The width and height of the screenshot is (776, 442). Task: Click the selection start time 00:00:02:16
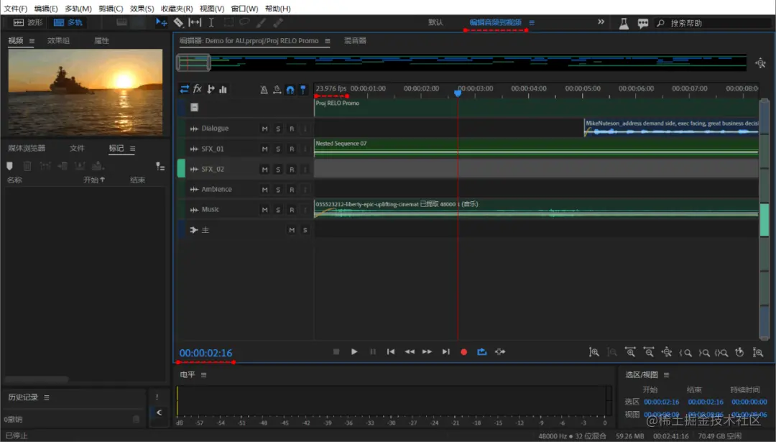661,402
